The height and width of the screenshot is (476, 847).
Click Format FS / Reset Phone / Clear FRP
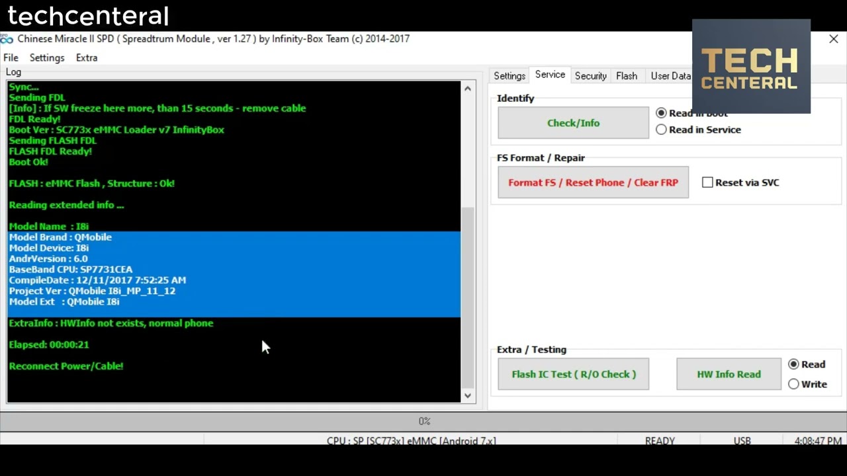click(593, 182)
